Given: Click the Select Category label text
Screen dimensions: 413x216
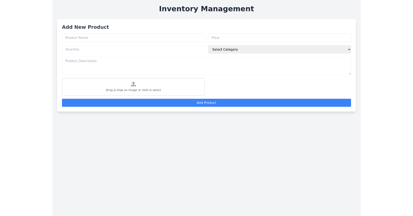Looking at the screenshot, I should point(224,49).
